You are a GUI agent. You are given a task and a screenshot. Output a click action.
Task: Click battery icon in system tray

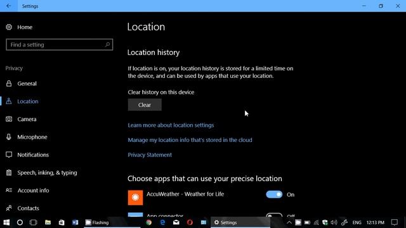[x=307, y=222]
